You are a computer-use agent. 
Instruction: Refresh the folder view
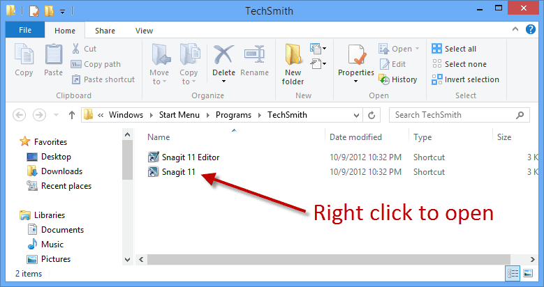pyautogui.click(x=372, y=115)
